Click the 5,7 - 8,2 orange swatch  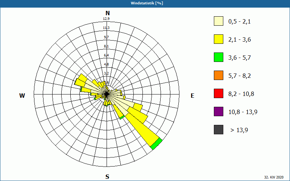219,75
